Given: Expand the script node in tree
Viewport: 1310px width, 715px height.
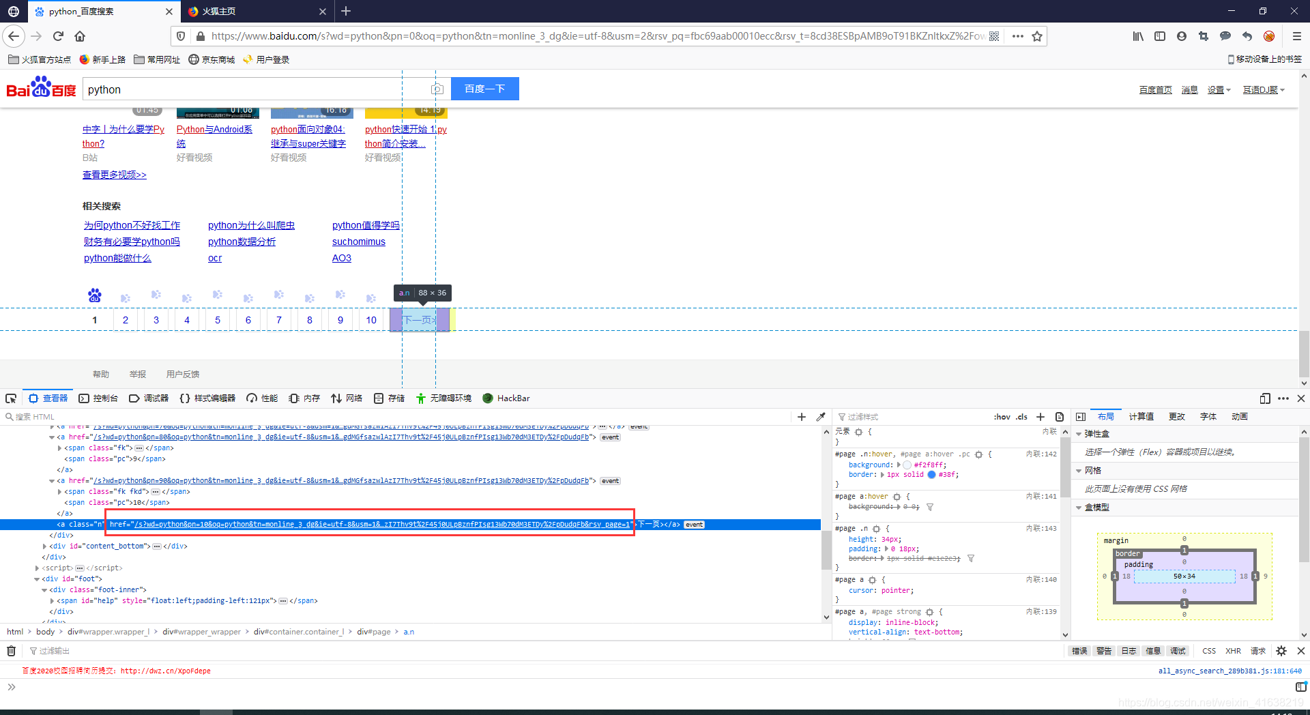Looking at the screenshot, I should pyautogui.click(x=38, y=568).
